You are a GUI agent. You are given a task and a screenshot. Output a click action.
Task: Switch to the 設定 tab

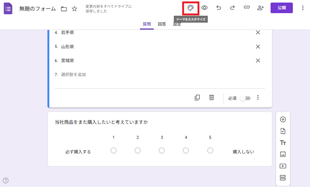[177, 24]
